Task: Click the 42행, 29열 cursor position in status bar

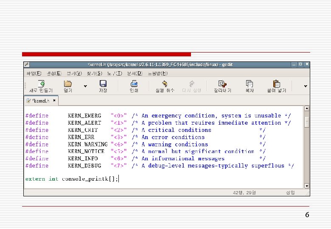Action: (244, 193)
